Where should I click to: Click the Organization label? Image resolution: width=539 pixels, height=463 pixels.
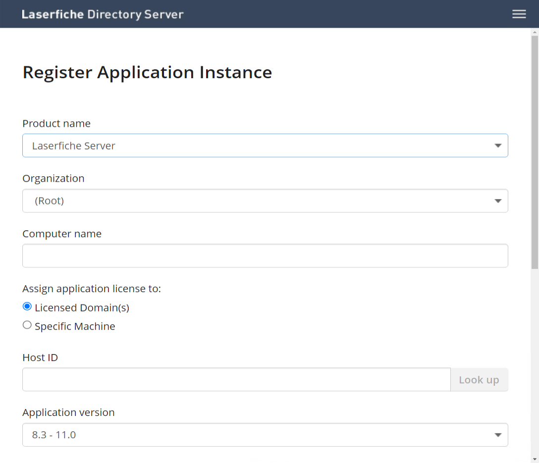pos(54,179)
